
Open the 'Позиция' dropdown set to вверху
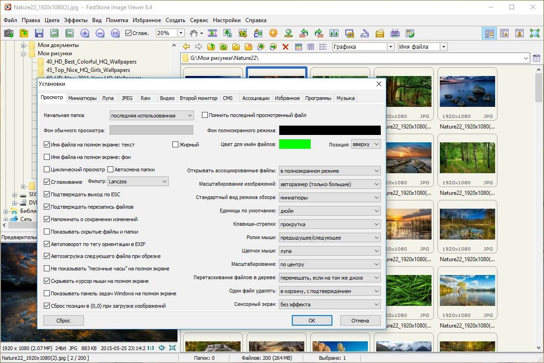366,144
